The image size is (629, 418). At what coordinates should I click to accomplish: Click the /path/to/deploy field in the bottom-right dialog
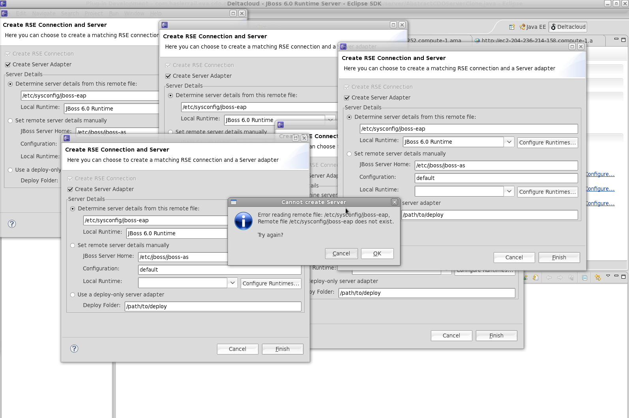pos(427,293)
